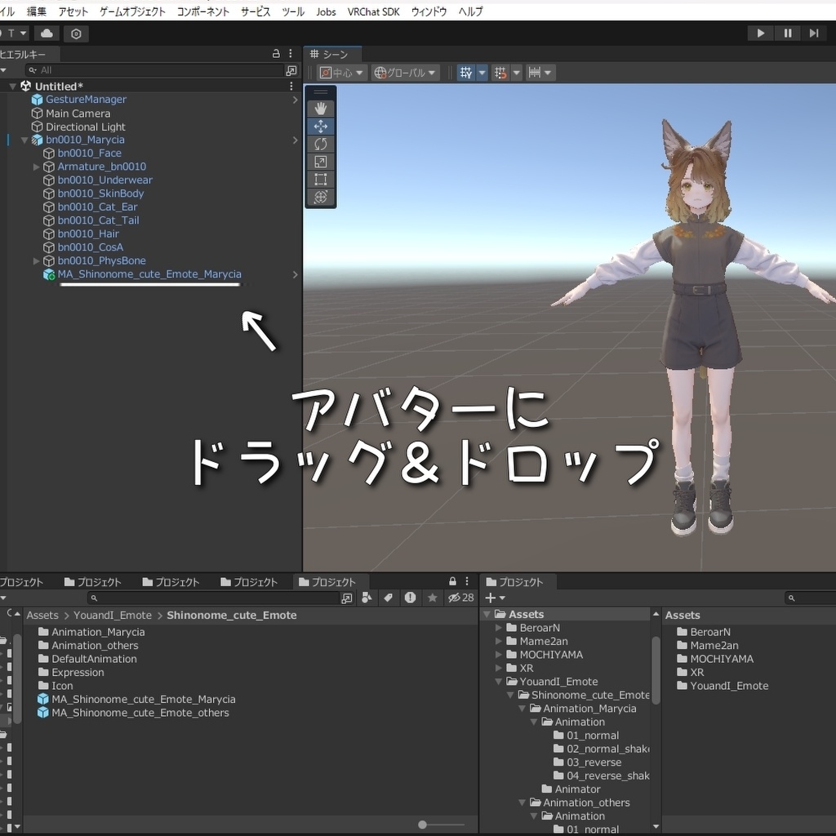Select MA_Shinonome_cute_Emote_Marycia prefab in Project

[x=144, y=699]
